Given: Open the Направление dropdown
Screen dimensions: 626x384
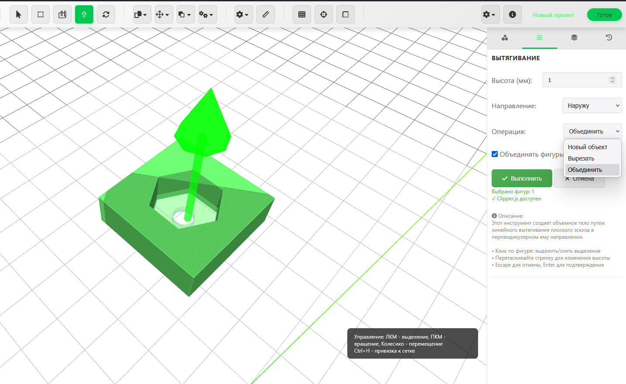Looking at the screenshot, I should (592, 106).
